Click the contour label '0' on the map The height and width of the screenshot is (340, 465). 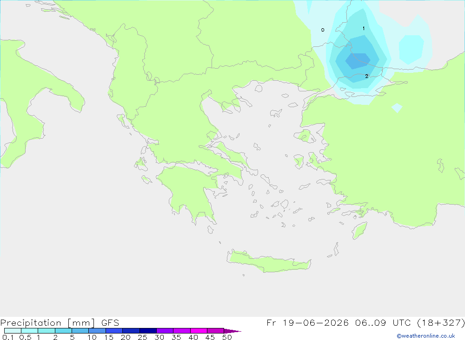[323, 30]
